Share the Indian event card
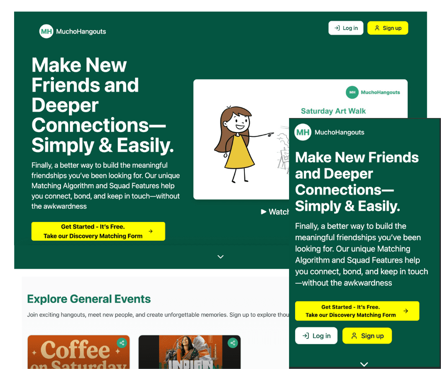The height and width of the screenshot is (369, 441). [x=233, y=343]
